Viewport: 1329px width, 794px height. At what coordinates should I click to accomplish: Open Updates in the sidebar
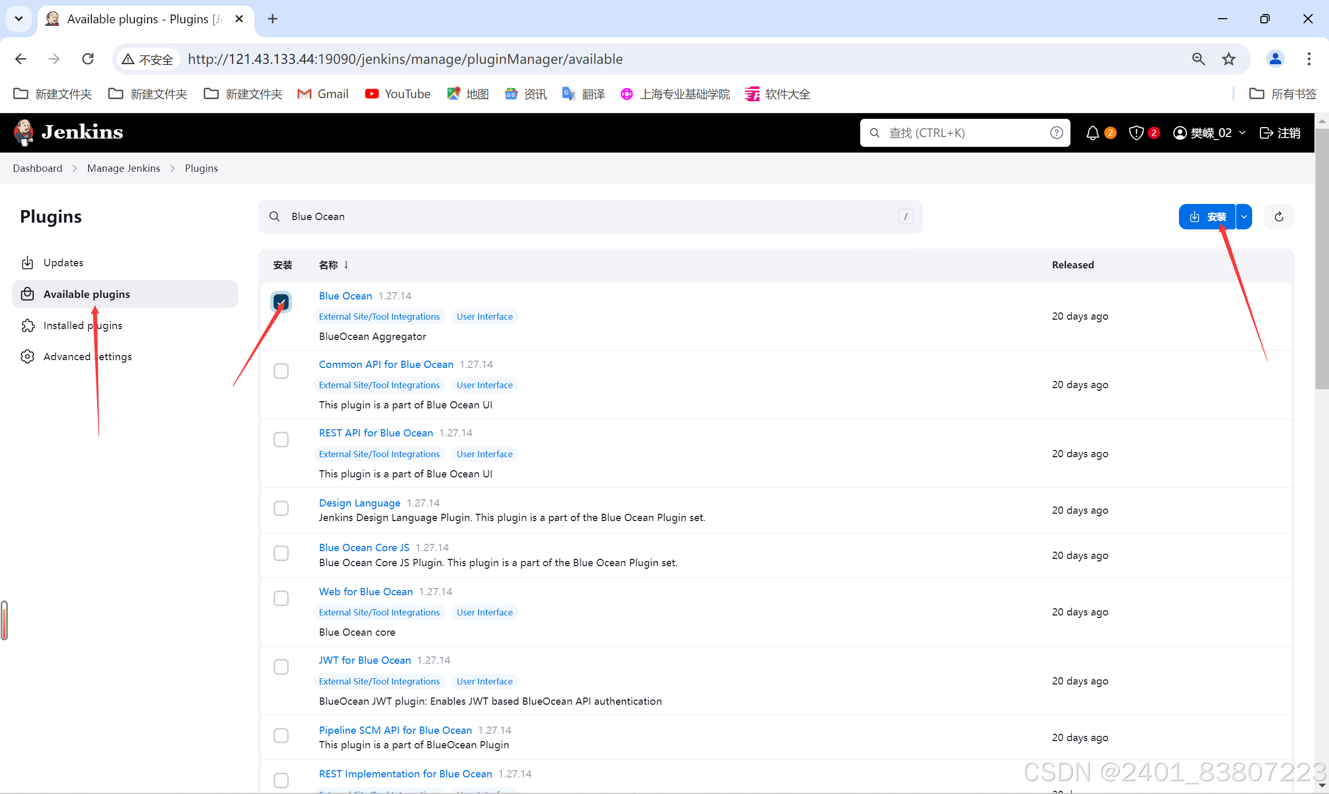click(63, 262)
